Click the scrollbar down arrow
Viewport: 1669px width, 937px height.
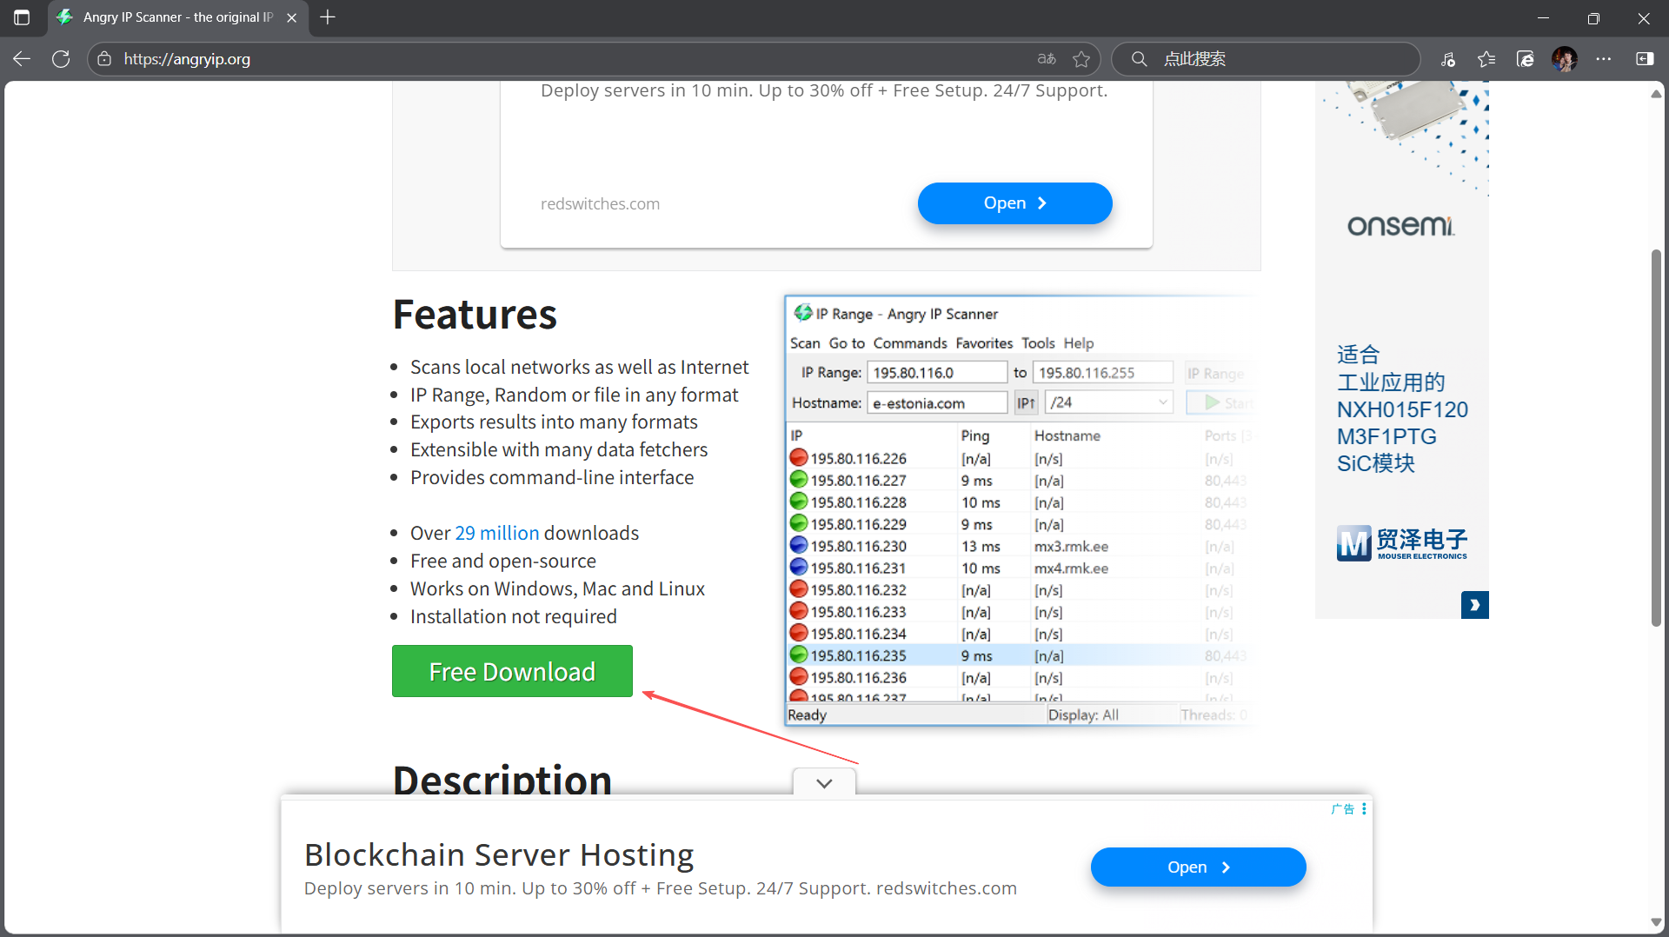(1656, 922)
